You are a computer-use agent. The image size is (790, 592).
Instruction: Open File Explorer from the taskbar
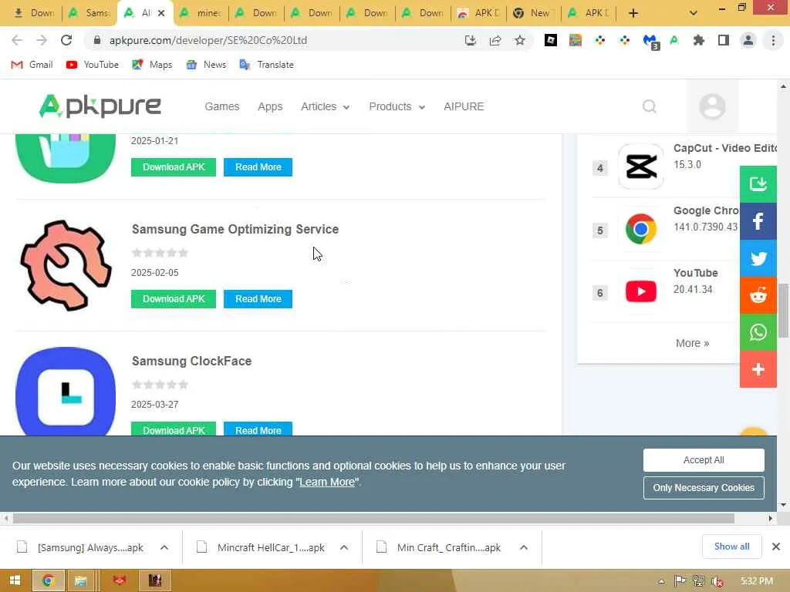80,581
